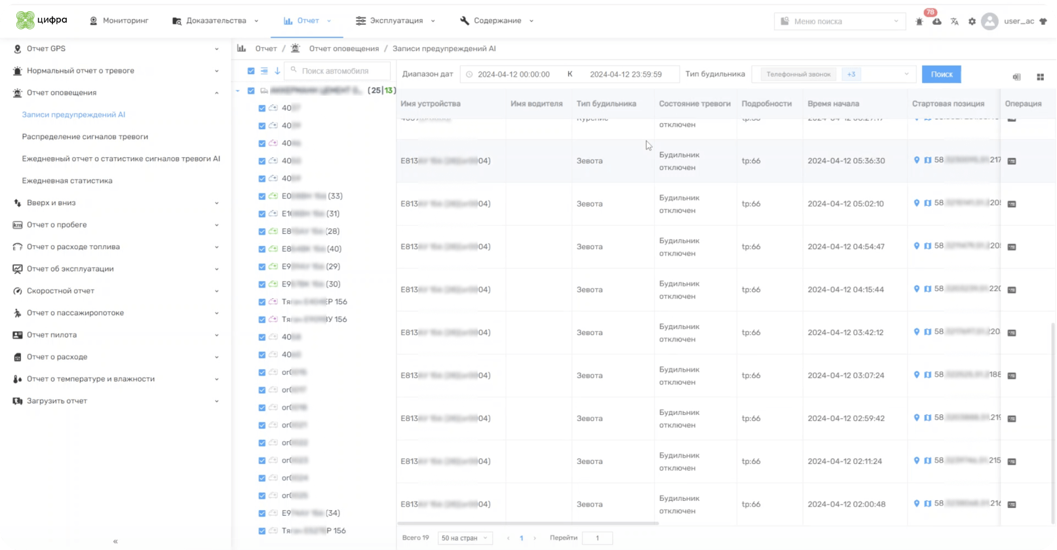Viewport: 1057px width, 550px height.
Task: Click sort arrow icon above vehicle tree
Action: [x=277, y=71]
